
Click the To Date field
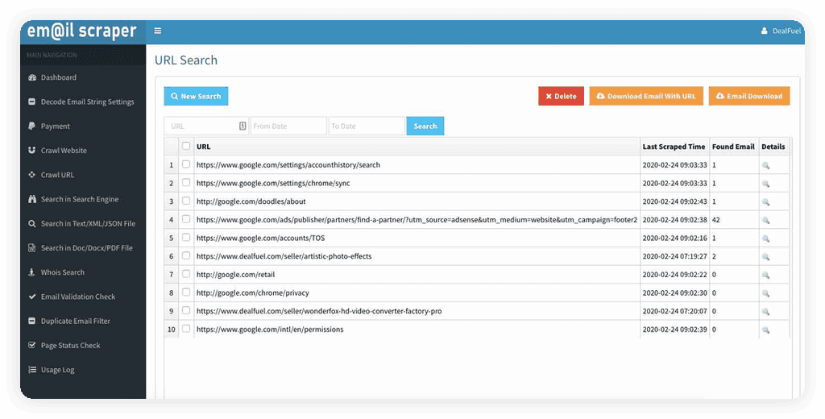367,127
